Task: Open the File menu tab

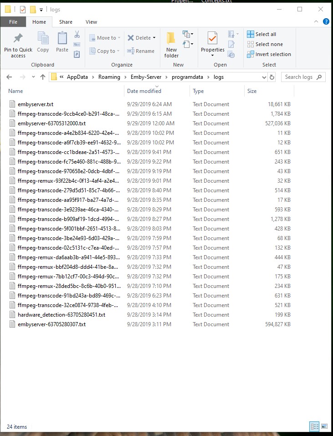Action: click(x=13, y=22)
